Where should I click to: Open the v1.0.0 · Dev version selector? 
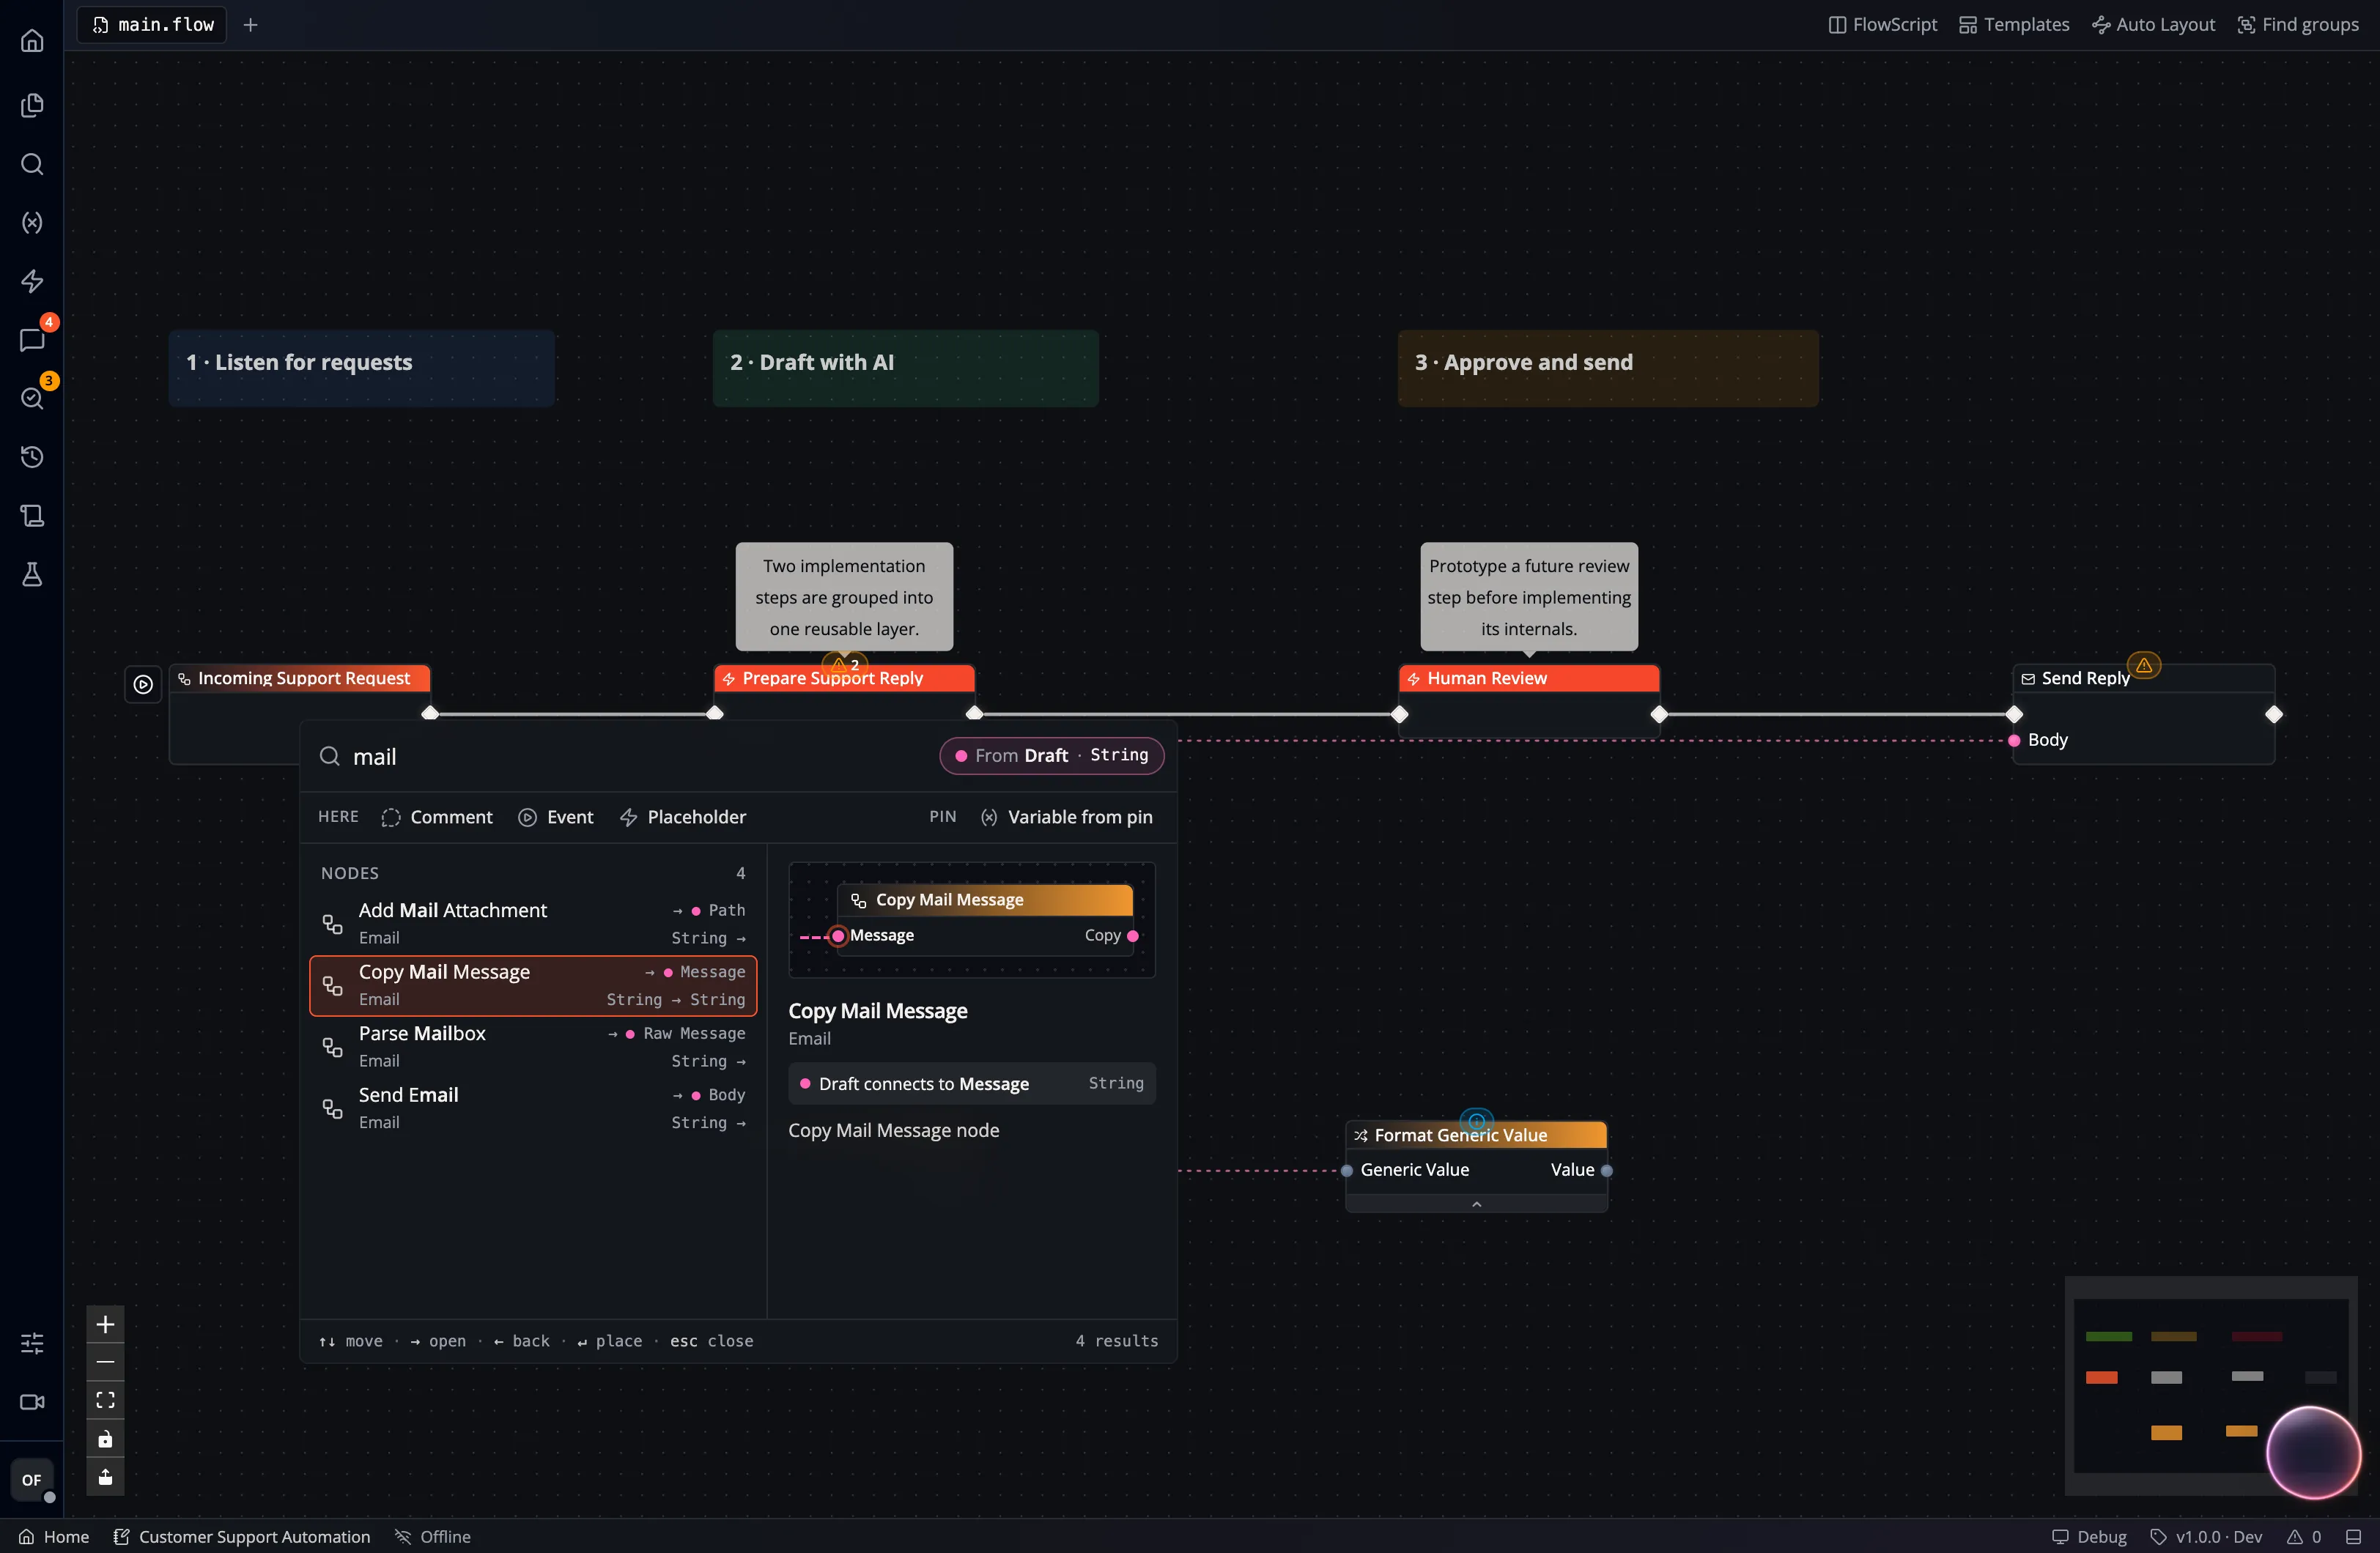tap(2206, 1537)
